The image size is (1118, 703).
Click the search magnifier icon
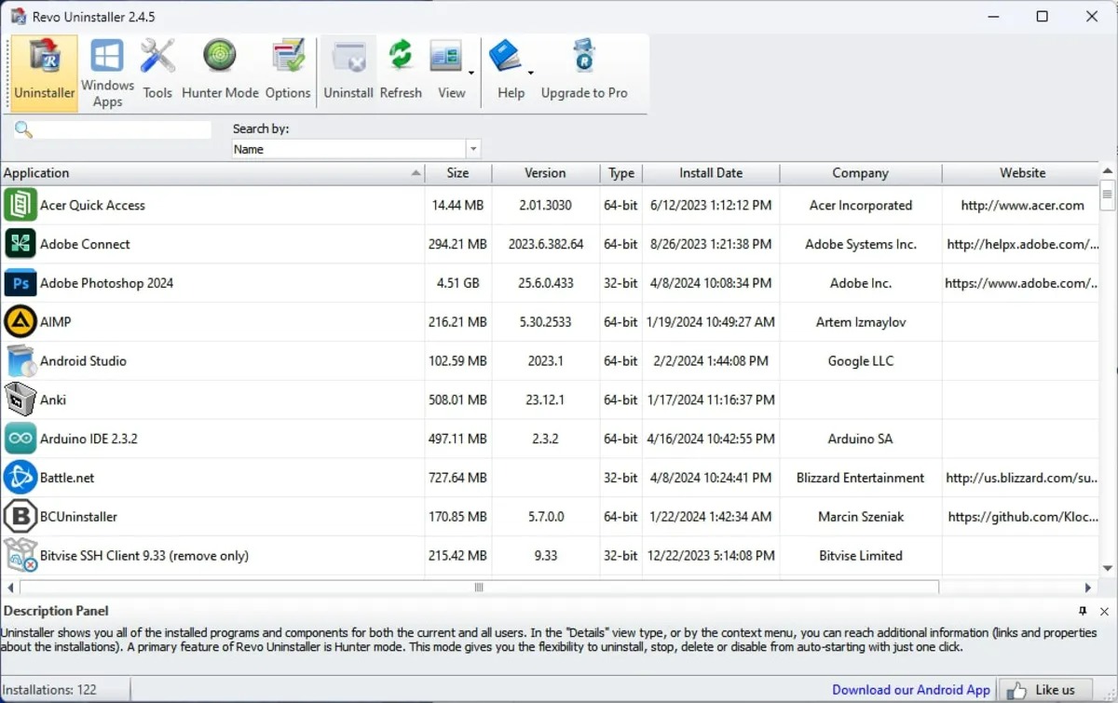coord(23,130)
